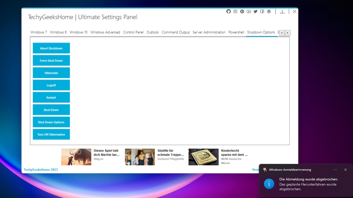
Task: Open the Sitzlifte ad thumbnail
Action: 140,157
